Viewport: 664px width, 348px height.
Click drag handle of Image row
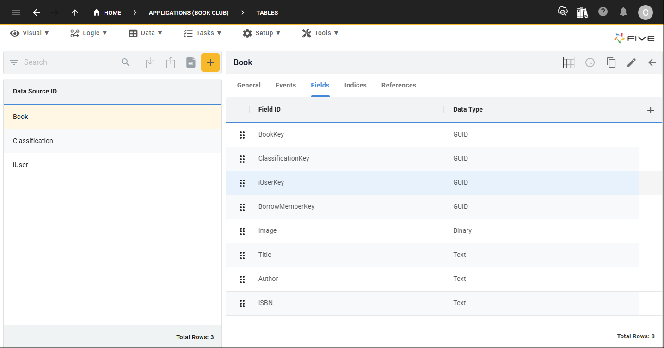click(x=242, y=231)
